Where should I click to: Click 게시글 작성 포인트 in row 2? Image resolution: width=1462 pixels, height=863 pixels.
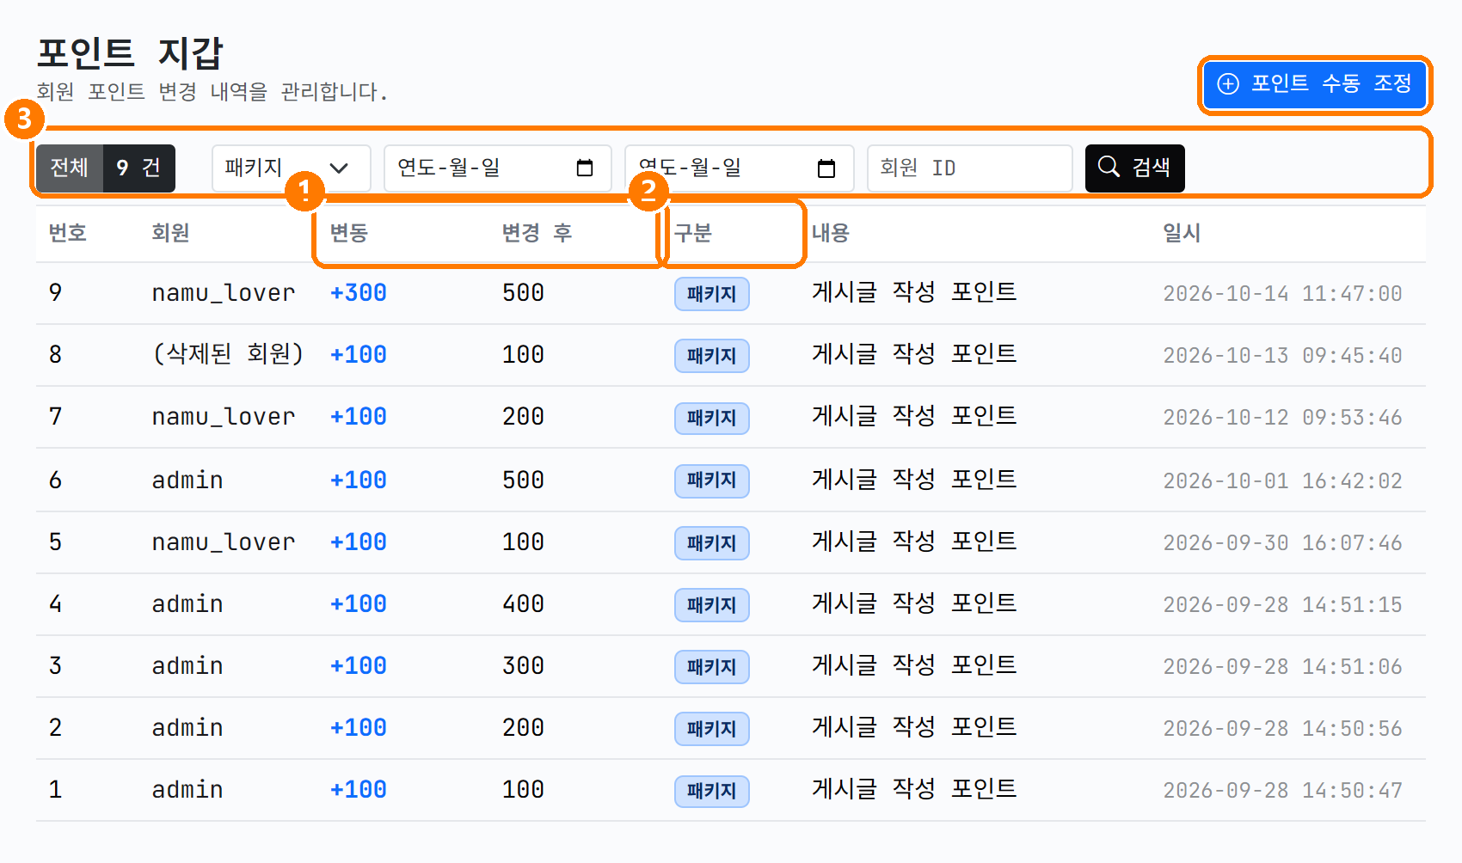click(914, 727)
